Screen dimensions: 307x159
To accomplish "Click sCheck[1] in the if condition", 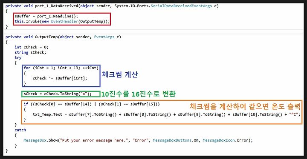I will click(111, 104).
